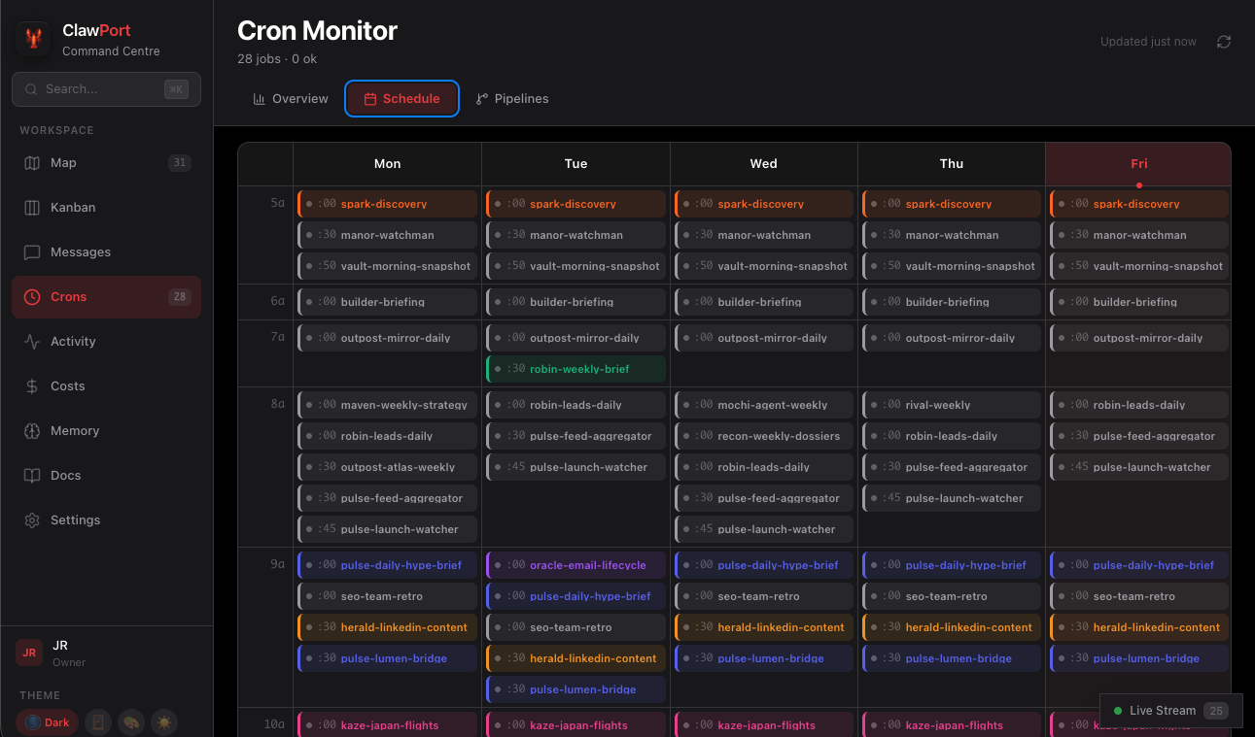The width and height of the screenshot is (1255, 737).
Task: Select the Crons clock icon
Action: pos(32,297)
